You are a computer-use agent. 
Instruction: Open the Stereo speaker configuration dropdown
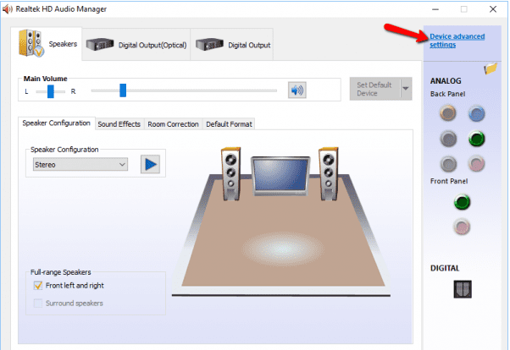[80, 165]
